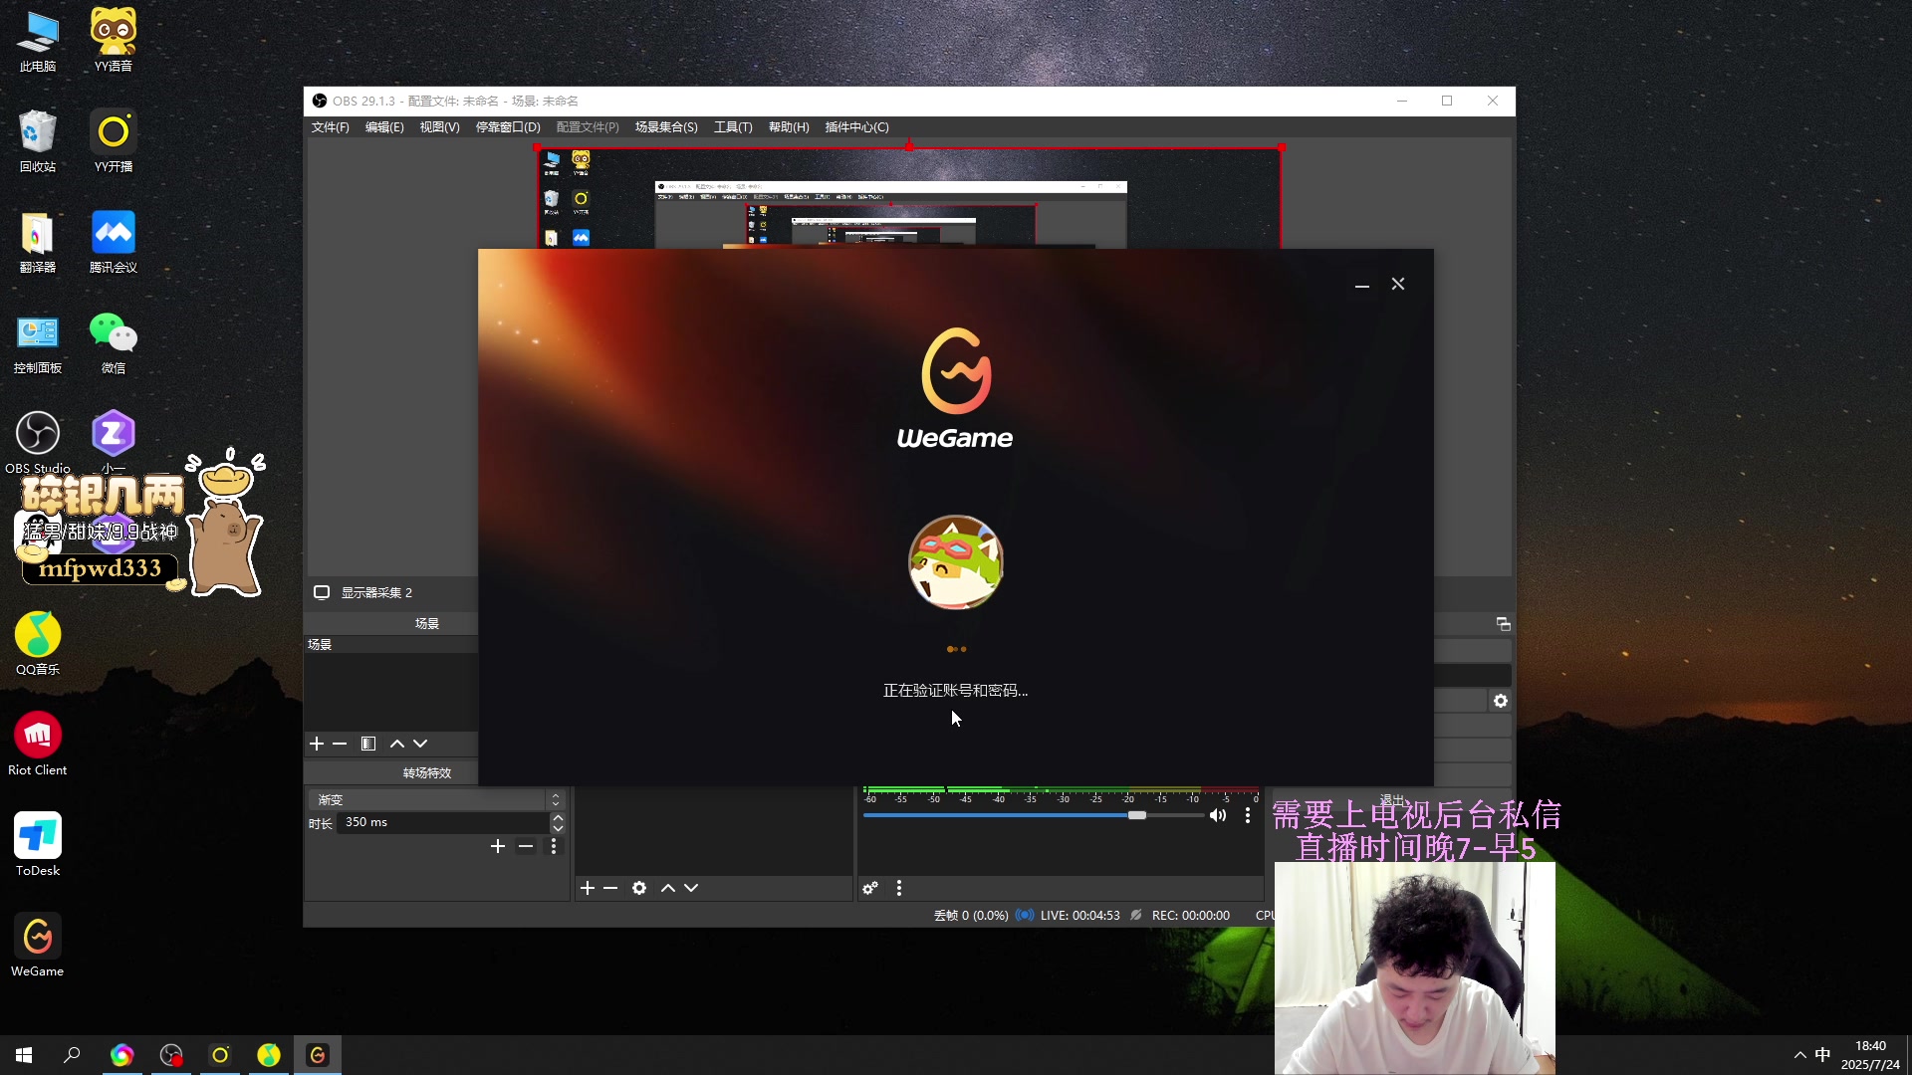Viewport: 1912px width, 1075px height.
Task: Add a transition with plus icon
Action: [x=498, y=846]
